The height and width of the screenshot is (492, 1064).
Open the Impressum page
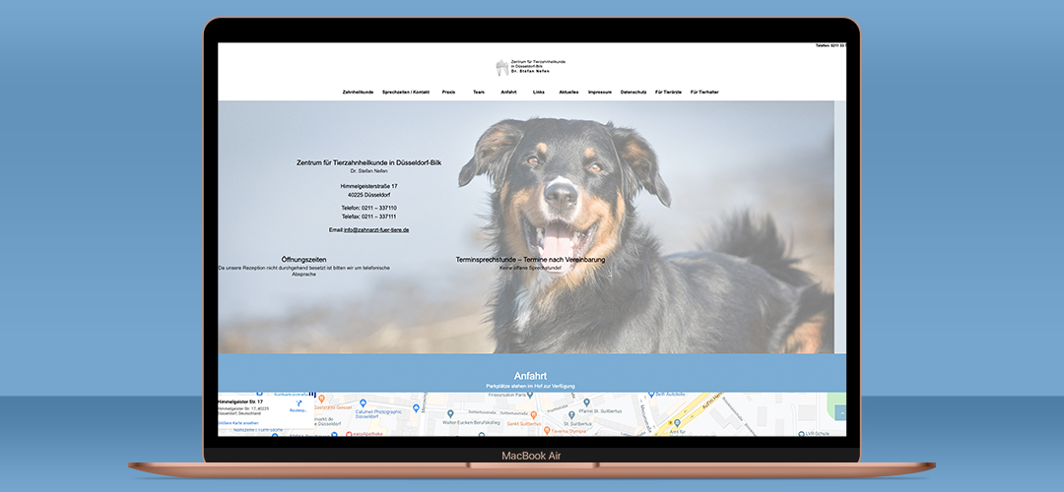(x=600, y=92)
